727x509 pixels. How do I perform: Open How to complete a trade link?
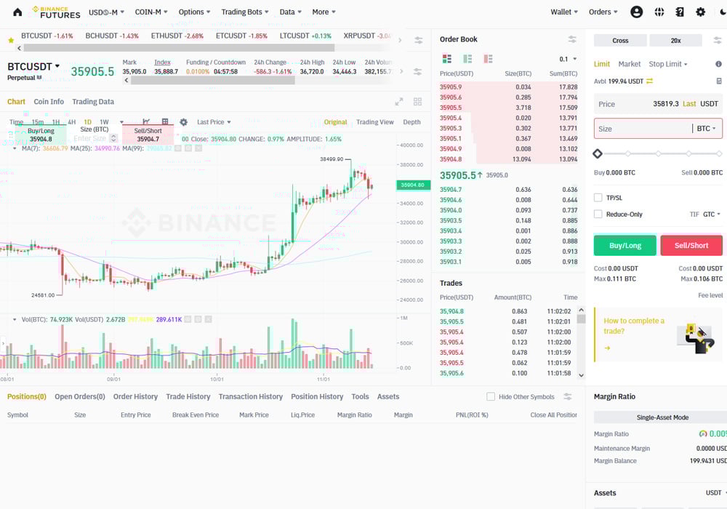pos(634,326)
